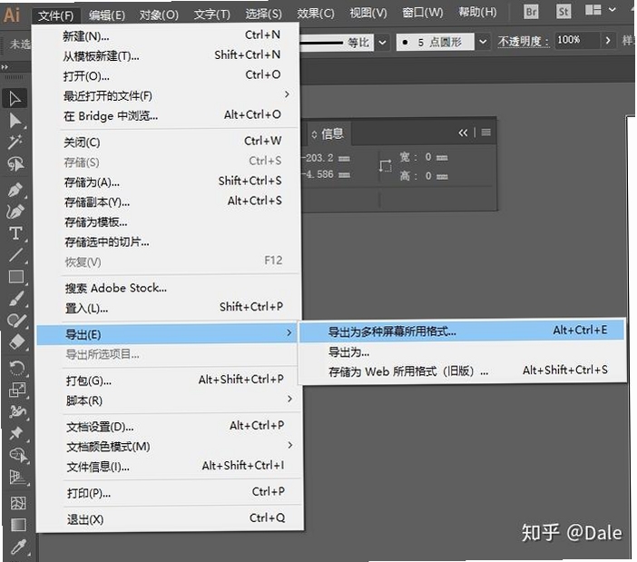Click the 不透明度 opacity label link
This screenshot has width=637, height=562.
(x=524, y=42)
